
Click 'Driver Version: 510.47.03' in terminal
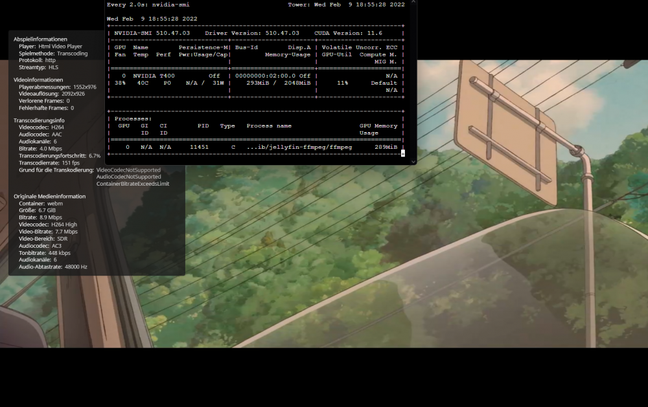click(252, 33)
